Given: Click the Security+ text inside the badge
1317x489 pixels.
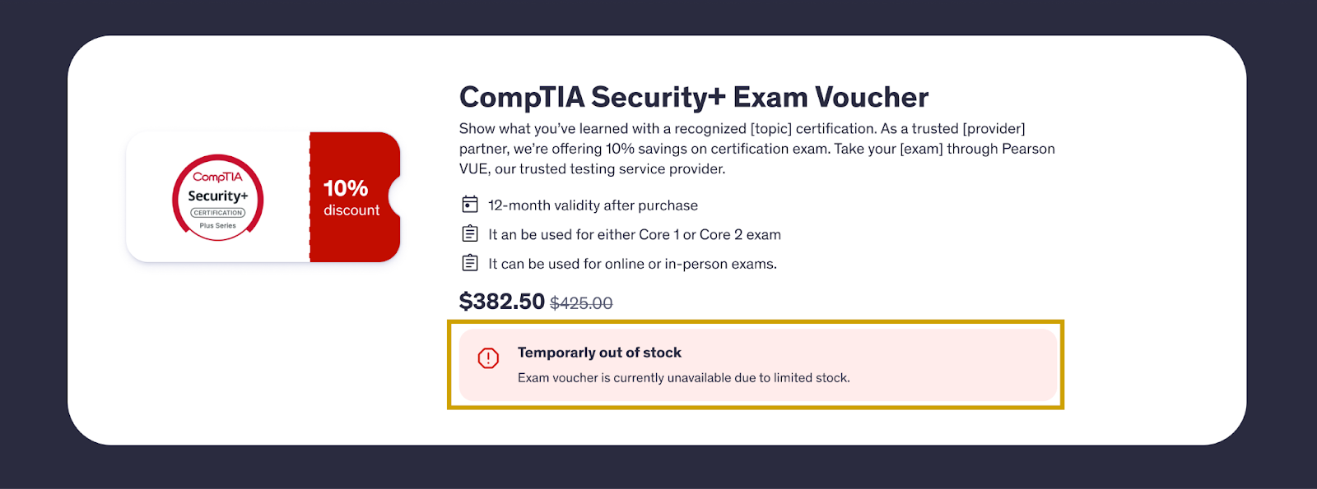Looking at the screenshot, I should click(x=217, y=196).
